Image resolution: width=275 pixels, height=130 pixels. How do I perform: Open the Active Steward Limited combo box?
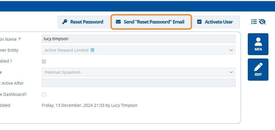pos(139,50)
